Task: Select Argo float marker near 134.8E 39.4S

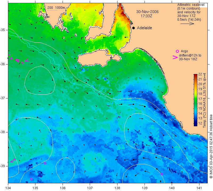Action: [31, 179]
